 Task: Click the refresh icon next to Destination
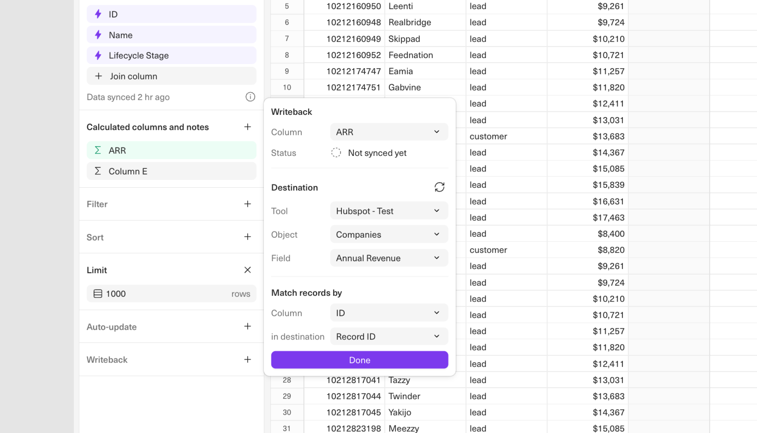coord(439,187)
